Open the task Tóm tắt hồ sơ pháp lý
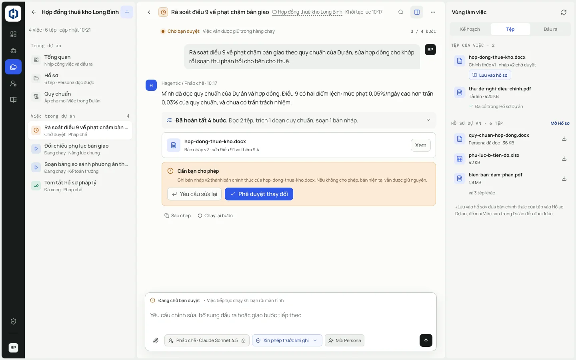576x360 pixels. tap(80, 186)
